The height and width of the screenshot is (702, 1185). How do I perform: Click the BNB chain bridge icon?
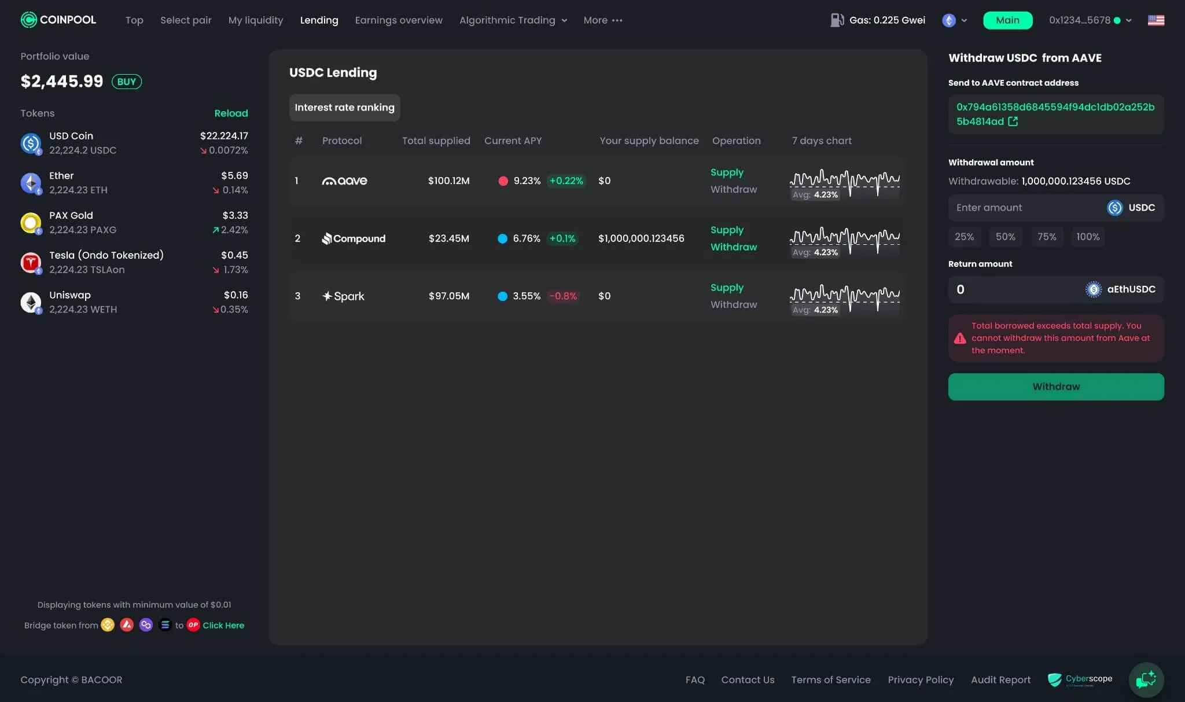click(x=108, y=625)
